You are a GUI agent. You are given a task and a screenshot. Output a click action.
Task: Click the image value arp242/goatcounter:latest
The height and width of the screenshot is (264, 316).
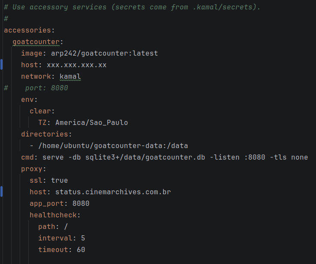tap(104, 53)
